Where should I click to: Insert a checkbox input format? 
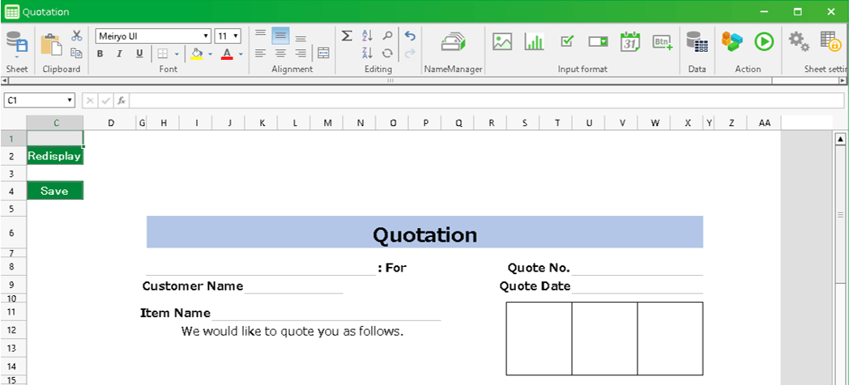pos(567,42)
